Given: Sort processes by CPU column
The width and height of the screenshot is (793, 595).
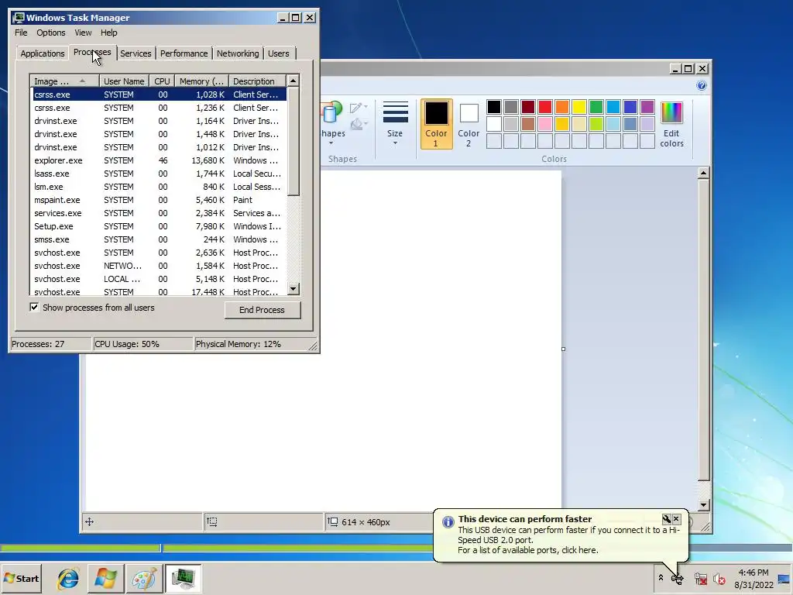Looking at the screenshot, I should click(x=162, y=81).
